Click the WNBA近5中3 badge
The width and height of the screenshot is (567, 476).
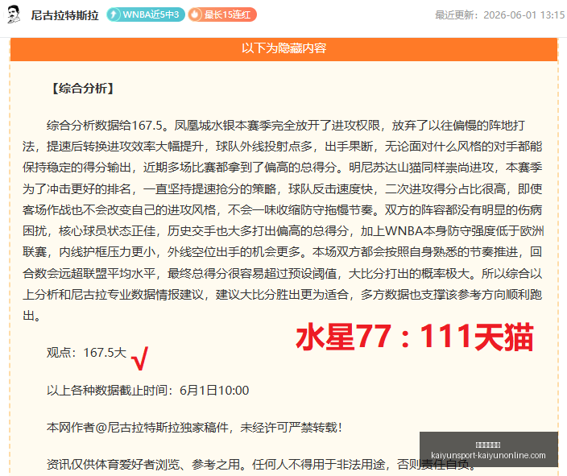click(x=146, y=14)
